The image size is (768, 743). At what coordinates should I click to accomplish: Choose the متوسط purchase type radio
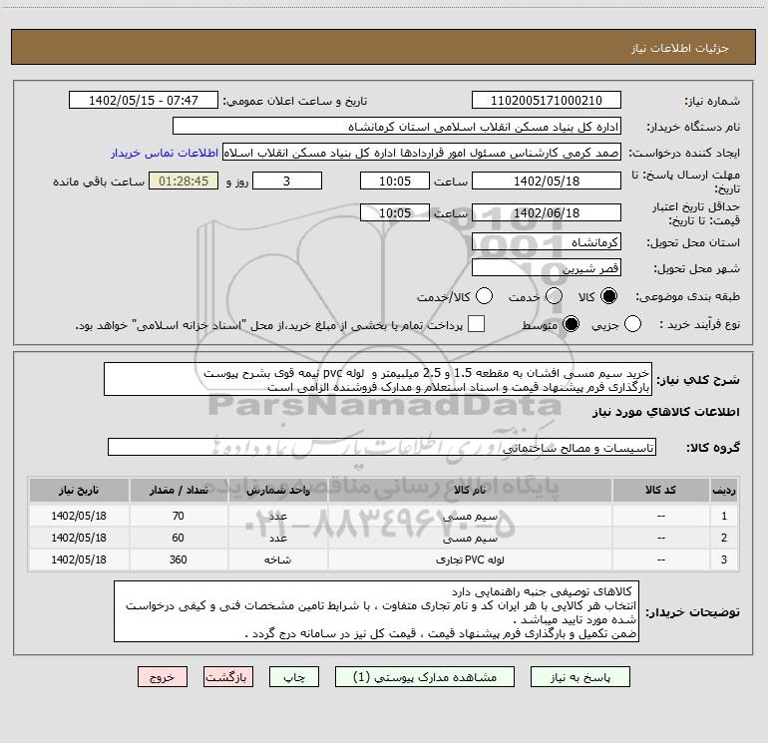tap(571, 324)
